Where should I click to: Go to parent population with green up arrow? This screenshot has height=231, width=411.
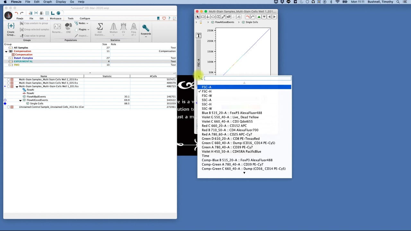[259, 17]
